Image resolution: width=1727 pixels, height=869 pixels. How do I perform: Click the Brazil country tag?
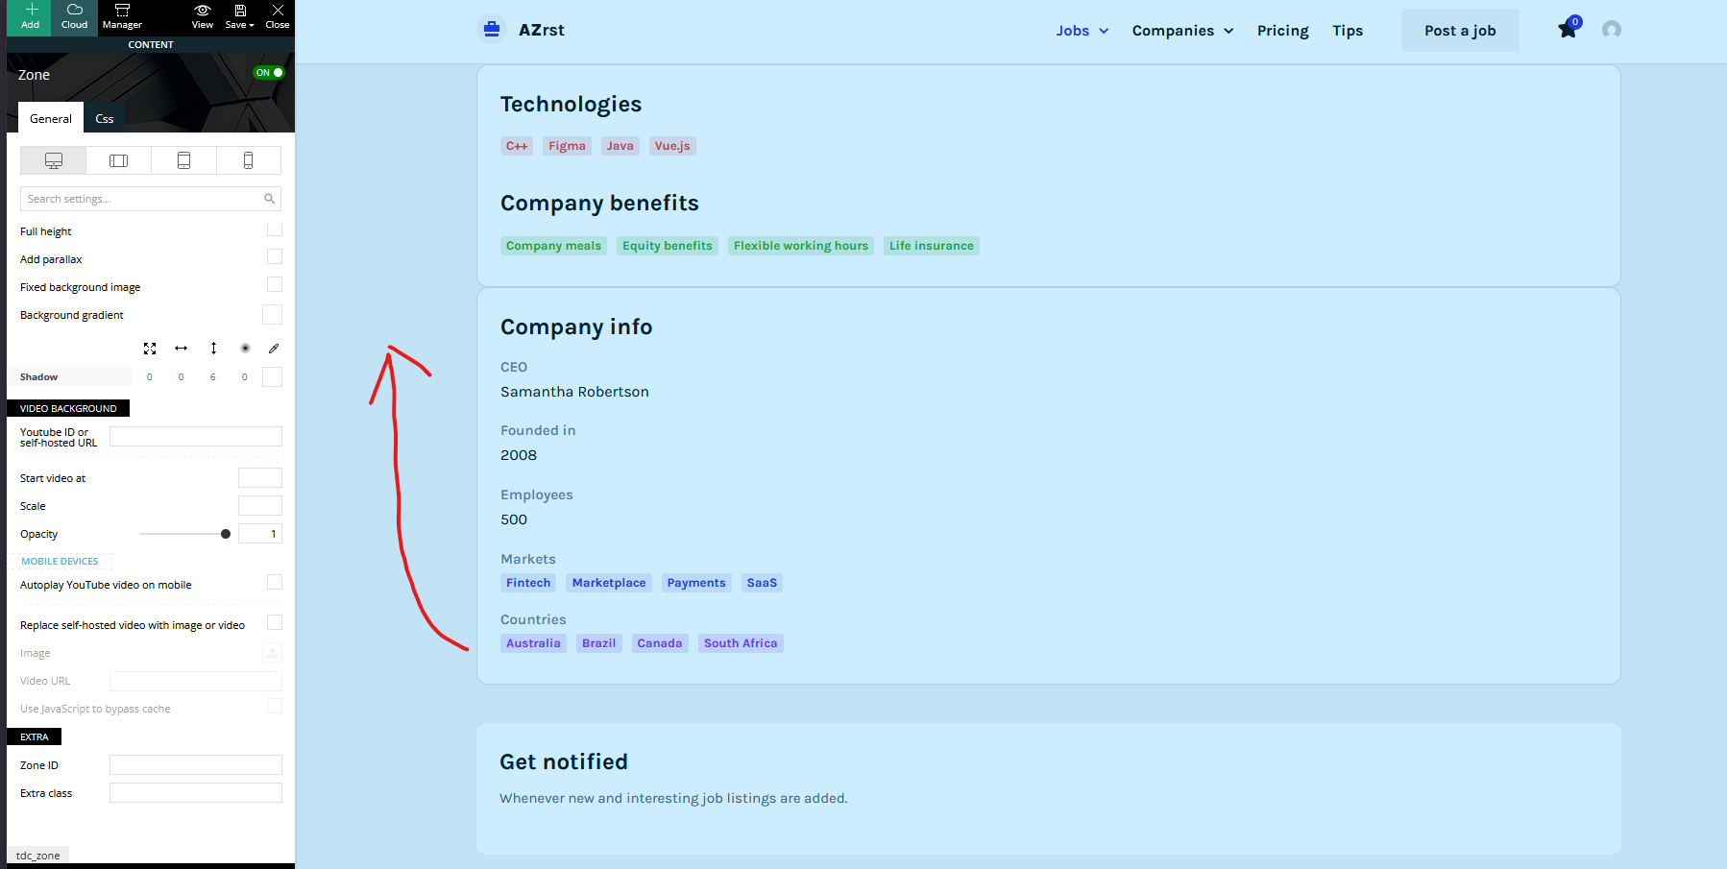tap(598, 643)
